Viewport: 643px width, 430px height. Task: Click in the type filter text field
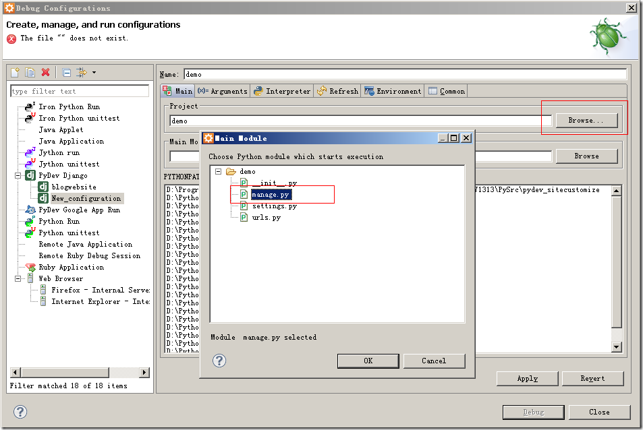[80, 91]
